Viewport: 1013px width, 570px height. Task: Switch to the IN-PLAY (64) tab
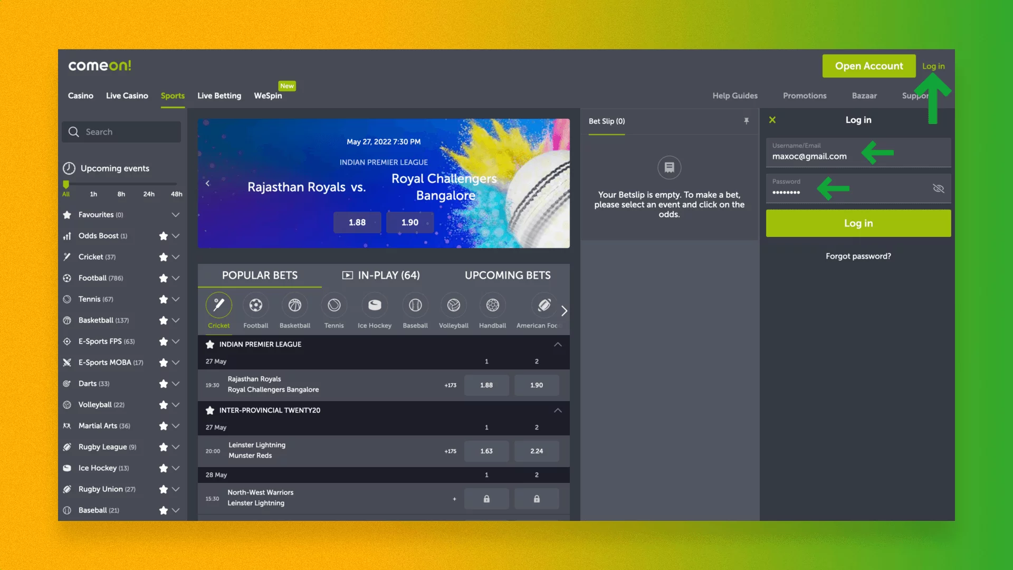pyautogui.click(x=381, y=275)
